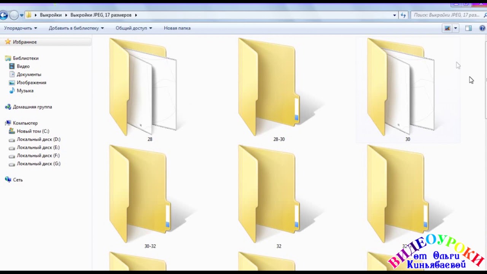
Task: Open the recent pages dropdown beside Forward
Action: (x=21, y=15)
